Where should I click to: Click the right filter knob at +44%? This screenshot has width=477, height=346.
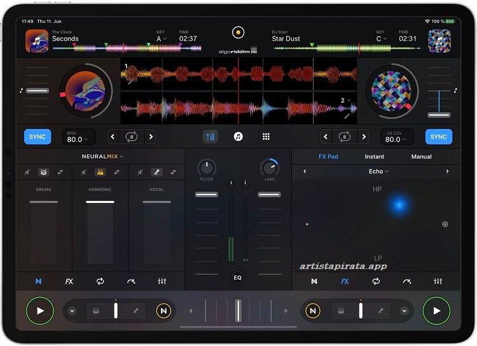coord(270,168)
